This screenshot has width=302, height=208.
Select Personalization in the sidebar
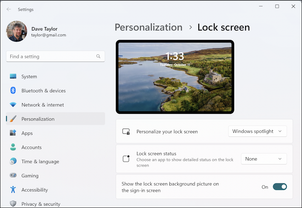(x=38, y=119)
